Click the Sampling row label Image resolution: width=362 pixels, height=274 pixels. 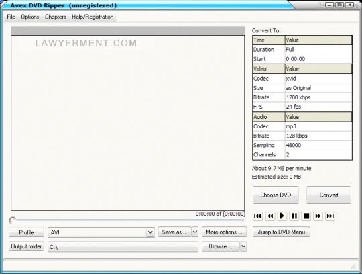pos(269,145)
